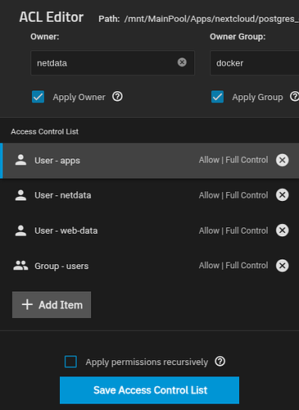Clear the netdata owner field

(182, 62)
